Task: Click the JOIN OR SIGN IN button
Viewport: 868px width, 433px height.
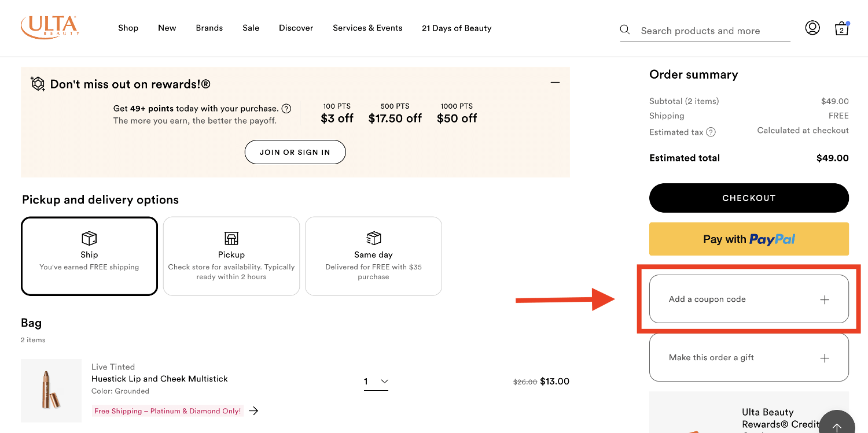Action: [x=295, y=152]
